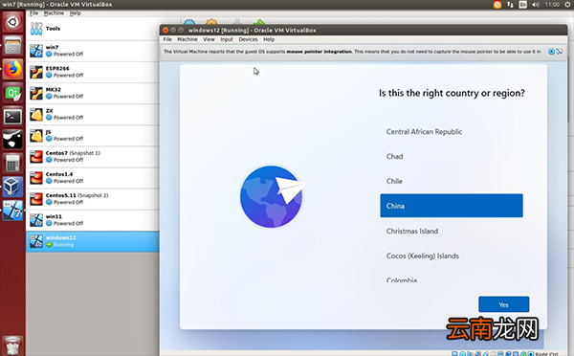
Task: Open Files manager in dock
Action: point(12,45)
